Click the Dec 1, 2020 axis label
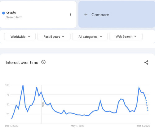Screen dimensions: 155x129 (11, 126)
